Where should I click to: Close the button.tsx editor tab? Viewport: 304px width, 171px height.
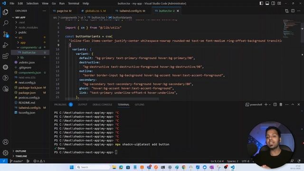click(178, 11)
